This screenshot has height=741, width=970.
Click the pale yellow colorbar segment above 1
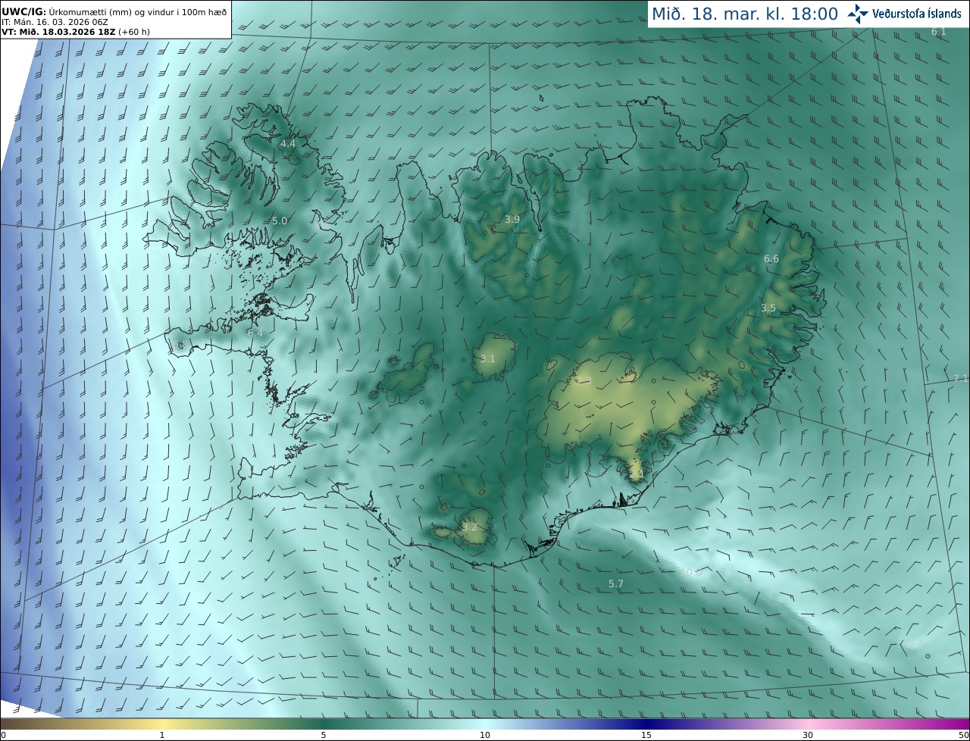tap(162, 724)
